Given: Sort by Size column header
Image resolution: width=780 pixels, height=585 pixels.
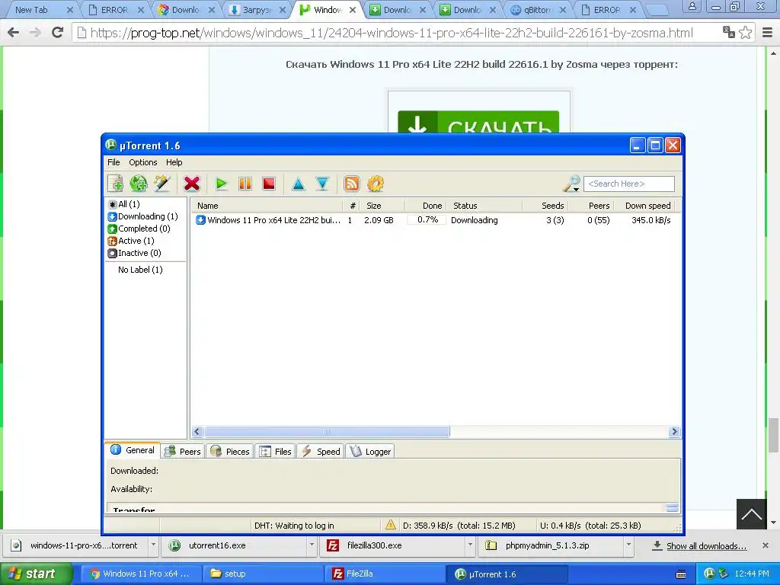Looking at the screenshot, I should point(382,206).
